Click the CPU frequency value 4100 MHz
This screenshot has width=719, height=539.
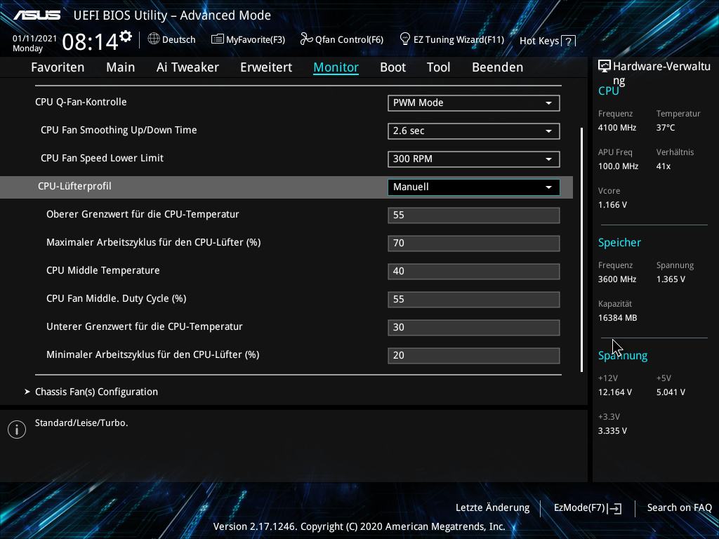[617, 128]
